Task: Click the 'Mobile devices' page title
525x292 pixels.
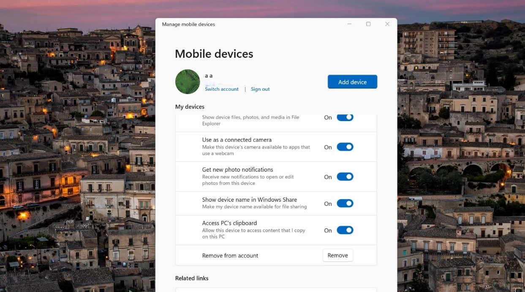Action: click(x=214, y=54)
